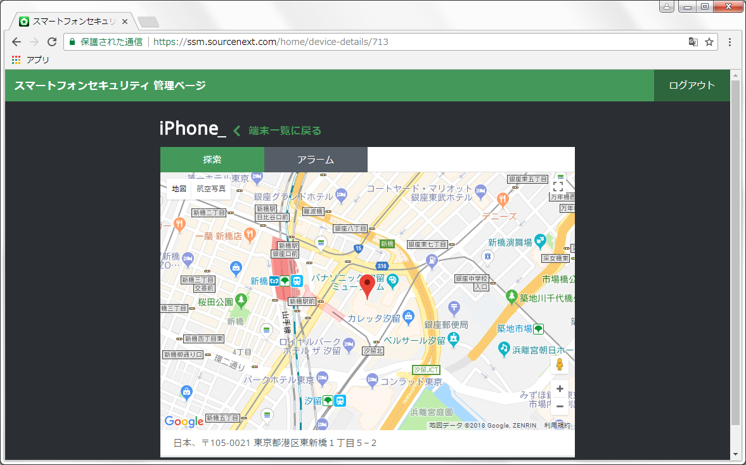The width and height of the screenshot is (746, 465).
Task: Click the 銀座八丁目 intersection label
Action: (350, 229)
